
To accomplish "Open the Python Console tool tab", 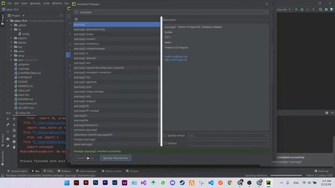I will pos(111,171).
